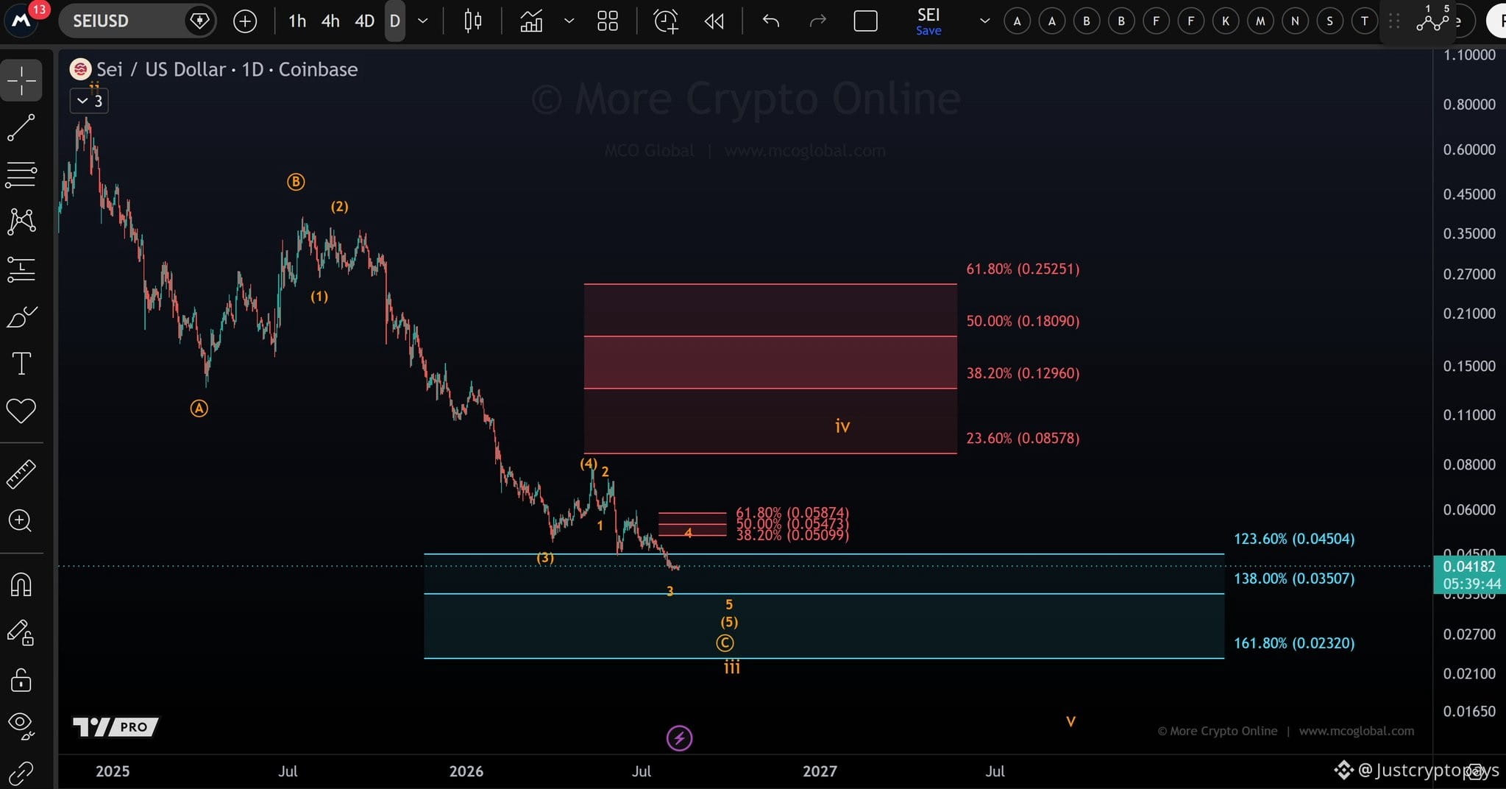Open the candlestick chart type selector

click(473, 21)
